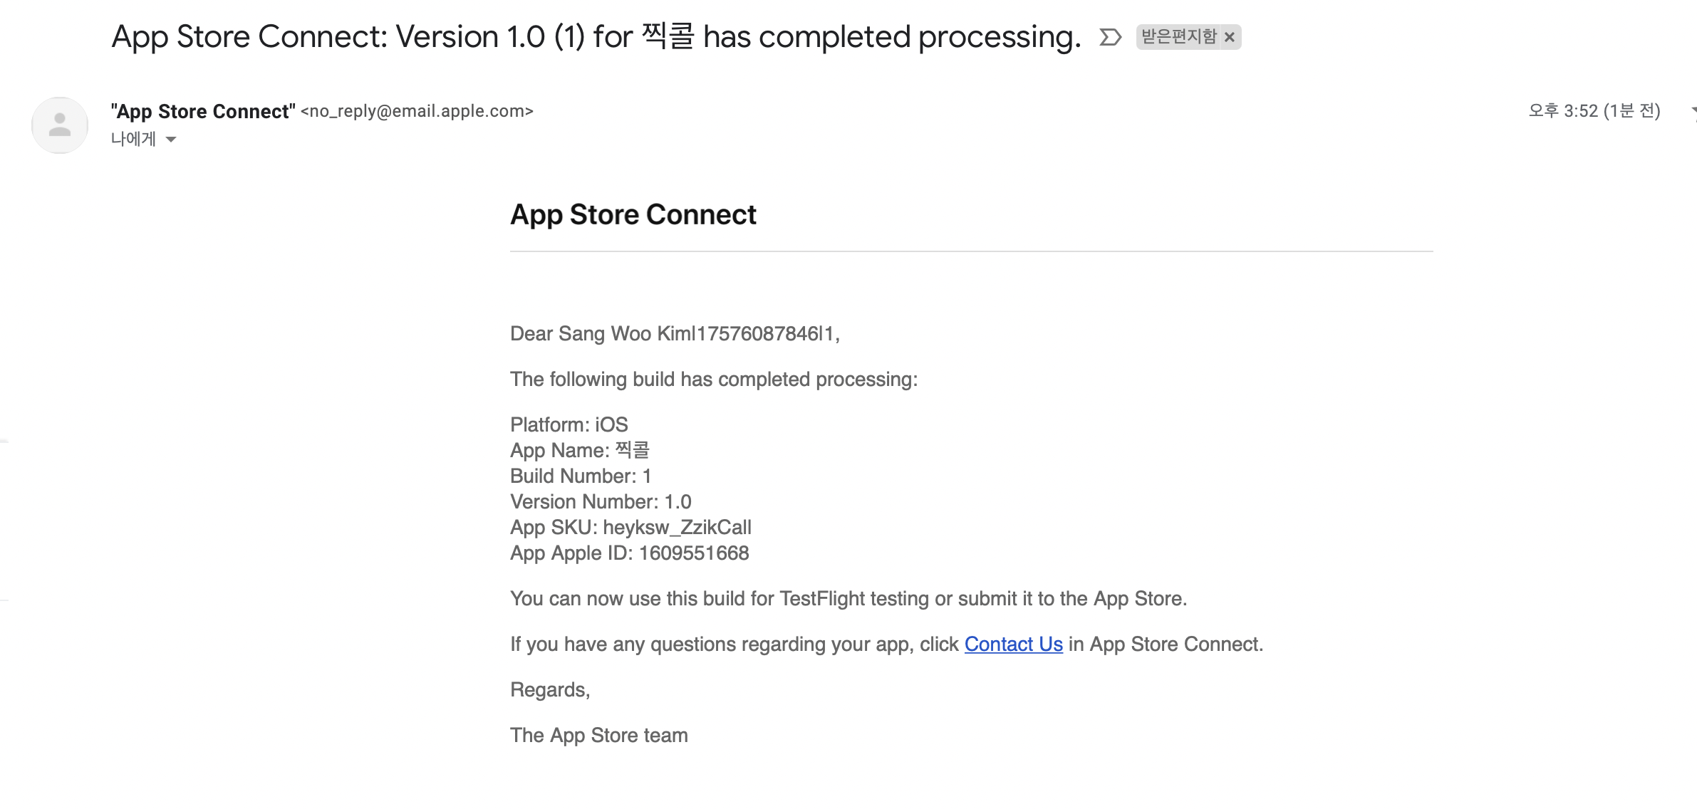Click the summarize email icon beside the subject

(1109, 37)
